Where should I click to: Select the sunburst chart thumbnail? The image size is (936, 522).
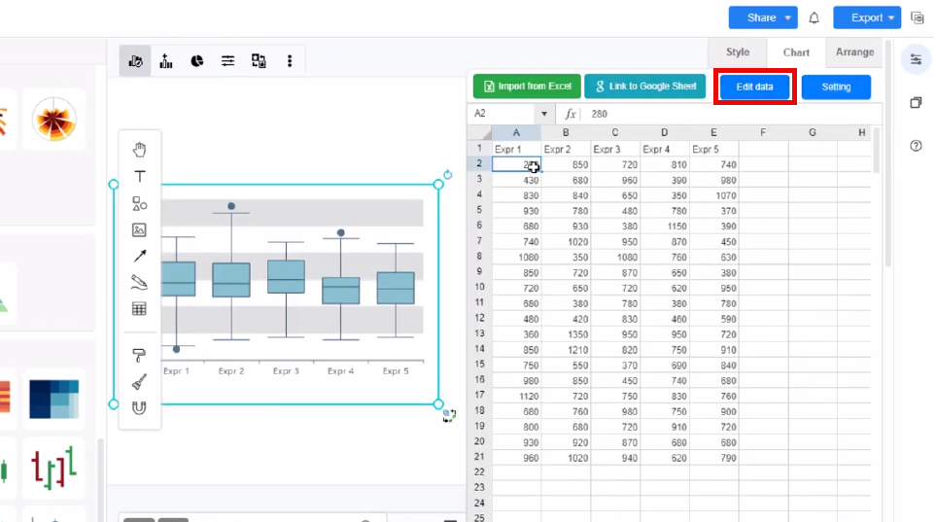53,120
